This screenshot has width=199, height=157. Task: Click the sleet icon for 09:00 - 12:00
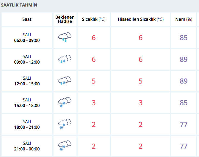(x=65, y=59)
